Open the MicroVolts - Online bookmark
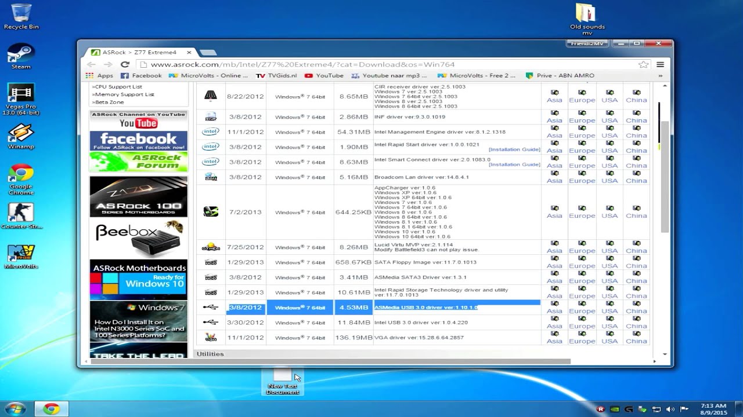The height and width of the screenshot is (417, 743). [x=208, y=75]
